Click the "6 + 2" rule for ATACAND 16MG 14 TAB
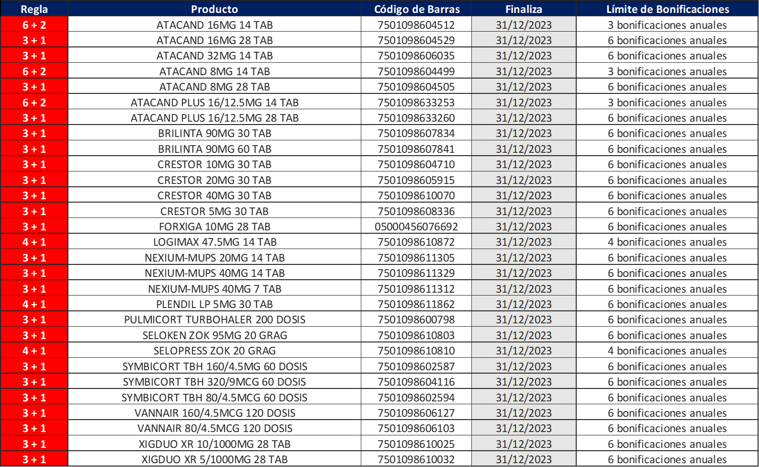The image size is (759, 467). [x=34, y=25]
